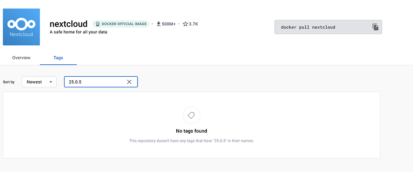Click the message about no matching tags
The height and width of the screenshot is (172, 413).
click(x=192, y=141)
